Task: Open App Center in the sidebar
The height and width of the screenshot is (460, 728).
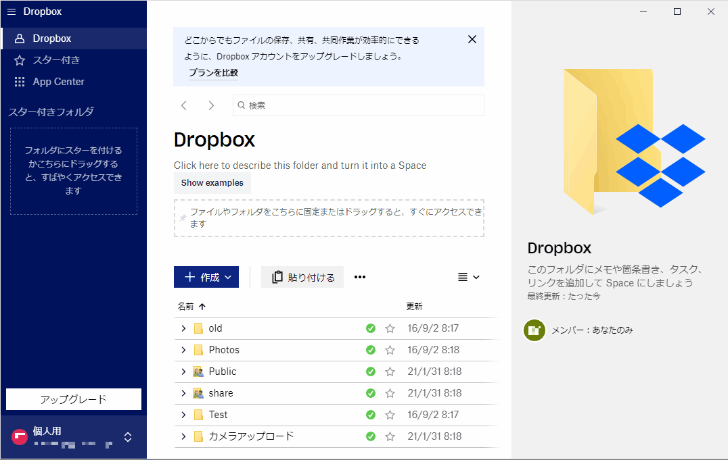Action: click(x=74, y=82)
